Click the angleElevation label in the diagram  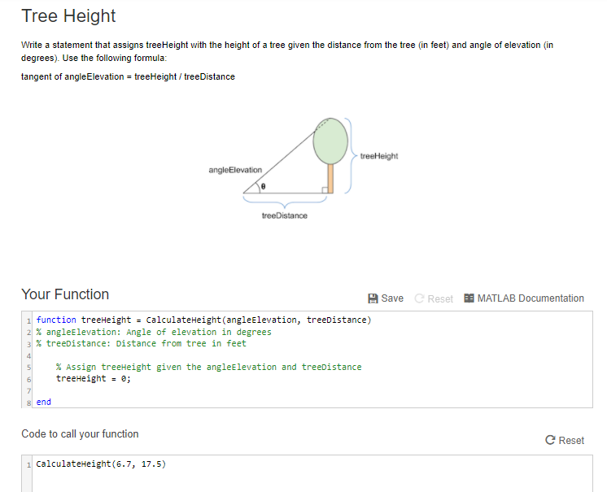click(235, 169)
